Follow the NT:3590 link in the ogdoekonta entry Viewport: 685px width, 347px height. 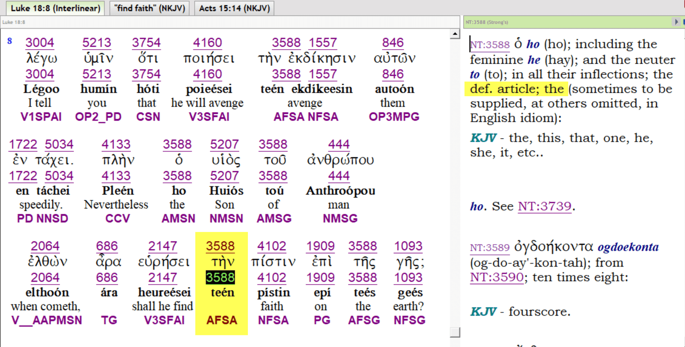click(x=497, y=277)
